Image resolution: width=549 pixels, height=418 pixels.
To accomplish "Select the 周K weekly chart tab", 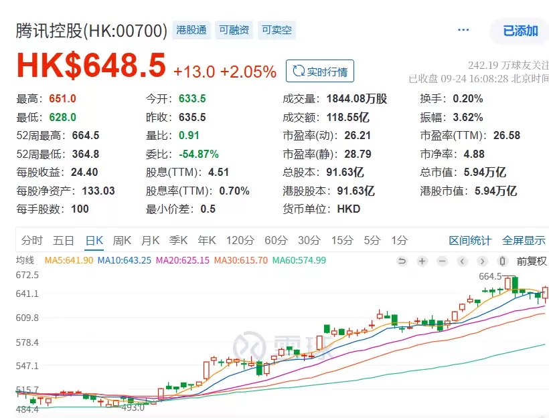I will click(123, 240).
